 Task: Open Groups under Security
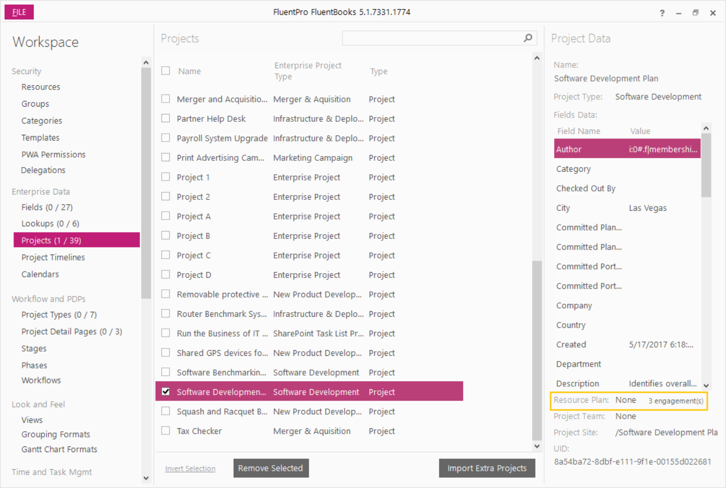click(35, 104)
